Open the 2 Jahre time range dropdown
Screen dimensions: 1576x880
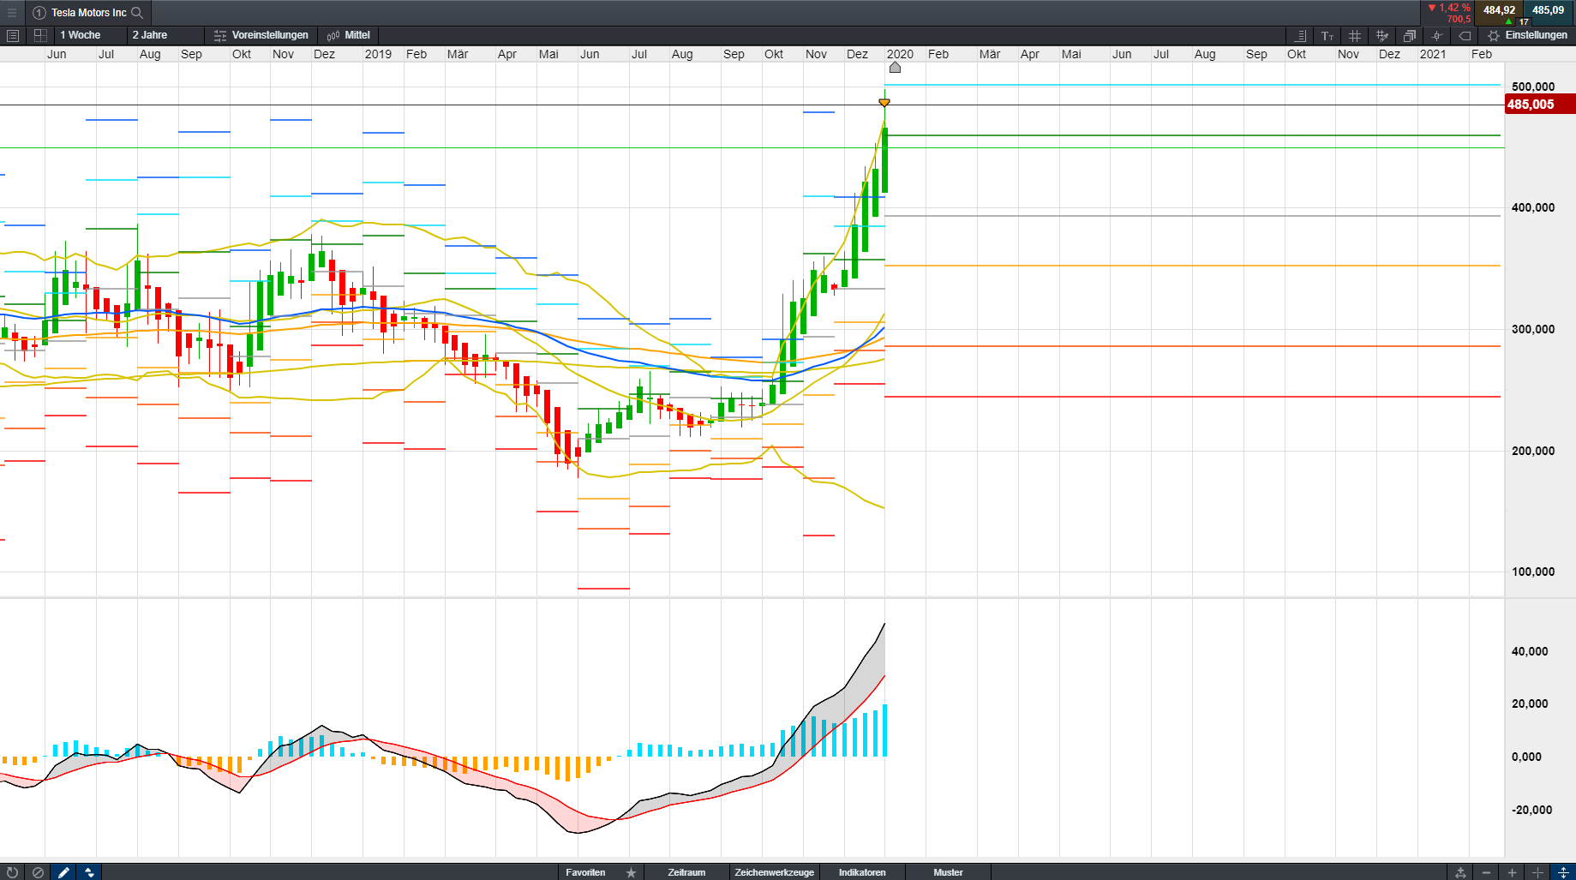click(x=165, y=35)
